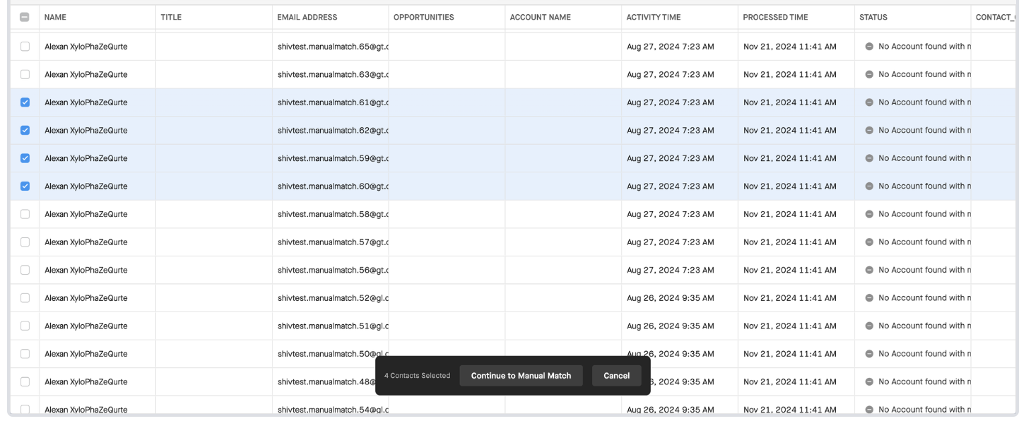The image size is (1026, 421).
Task: Select the checkbox for shivtest.manualmatch.48
Action: point(25,381)
